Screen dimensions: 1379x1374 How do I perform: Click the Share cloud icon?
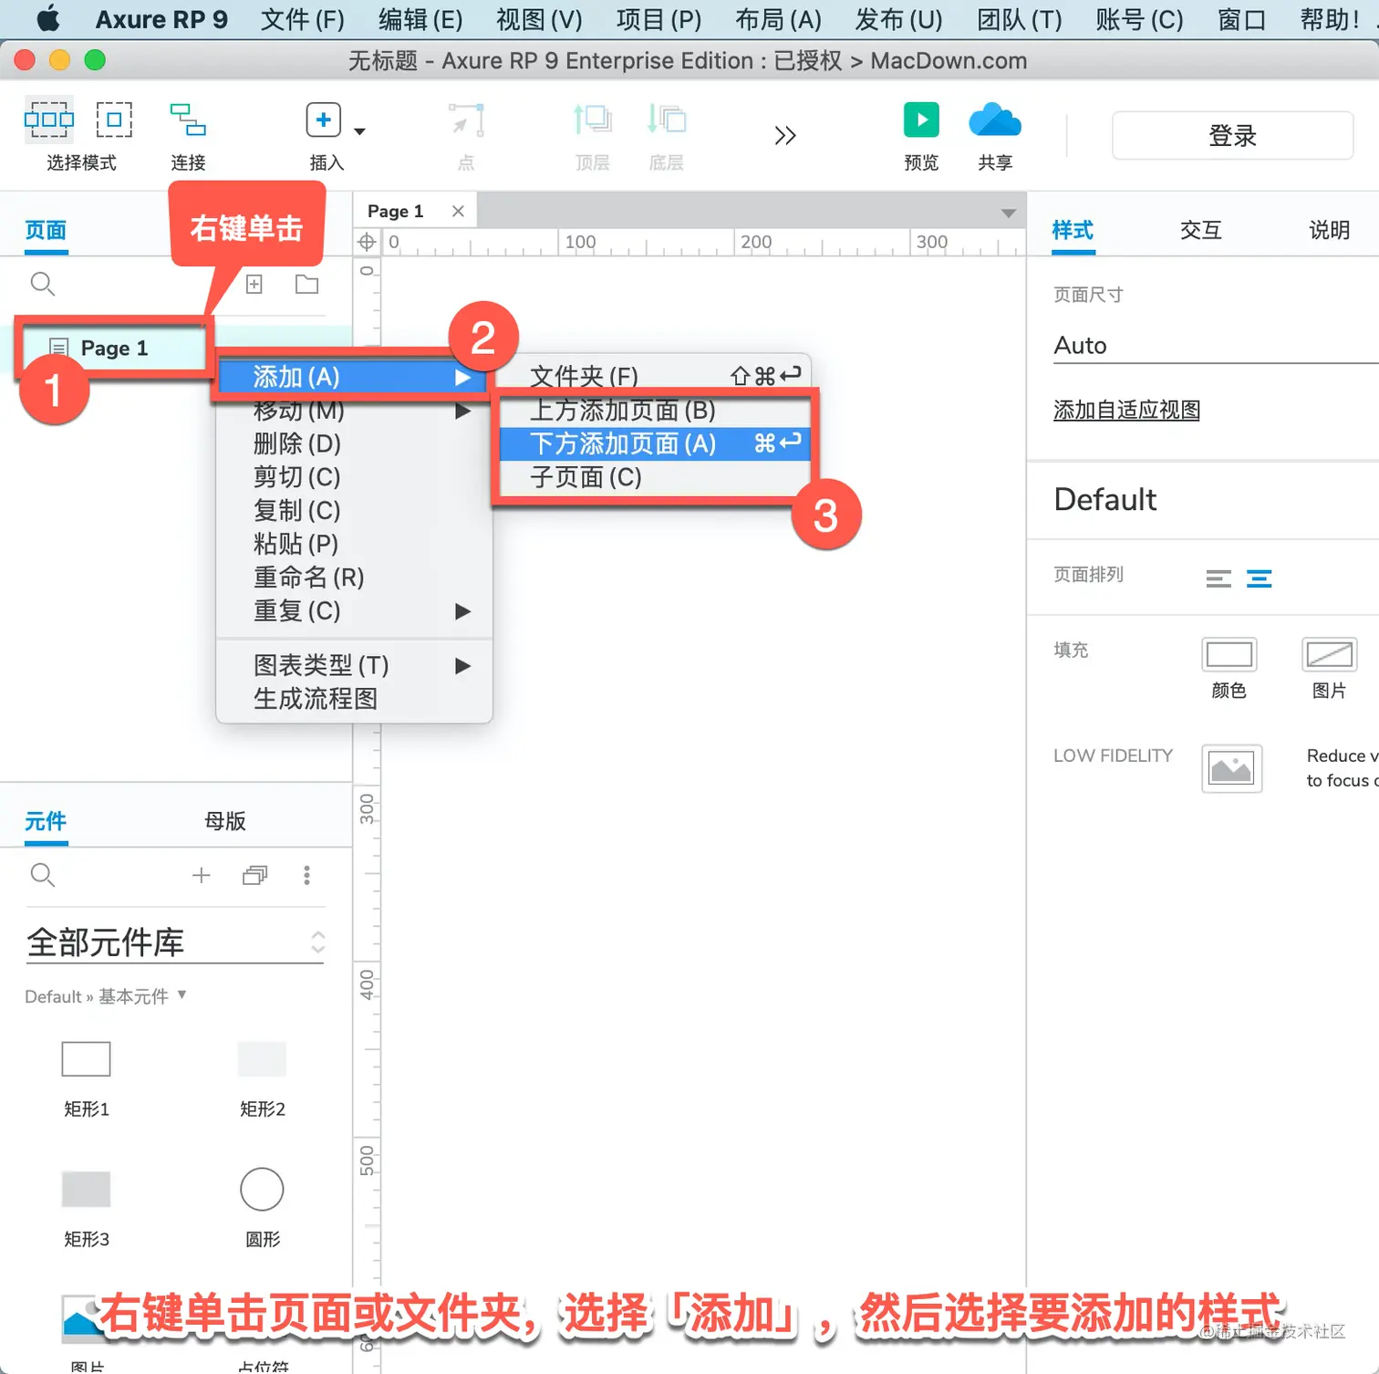tap(995, 120)
